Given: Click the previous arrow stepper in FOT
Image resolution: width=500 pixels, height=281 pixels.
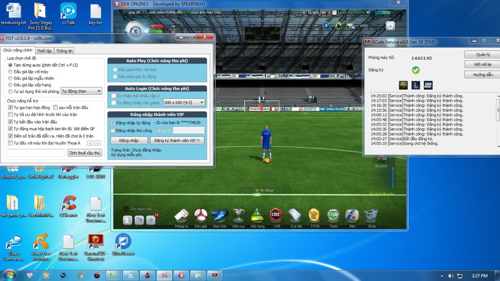Looking at the screenshot, I should (x=90, y=143).
